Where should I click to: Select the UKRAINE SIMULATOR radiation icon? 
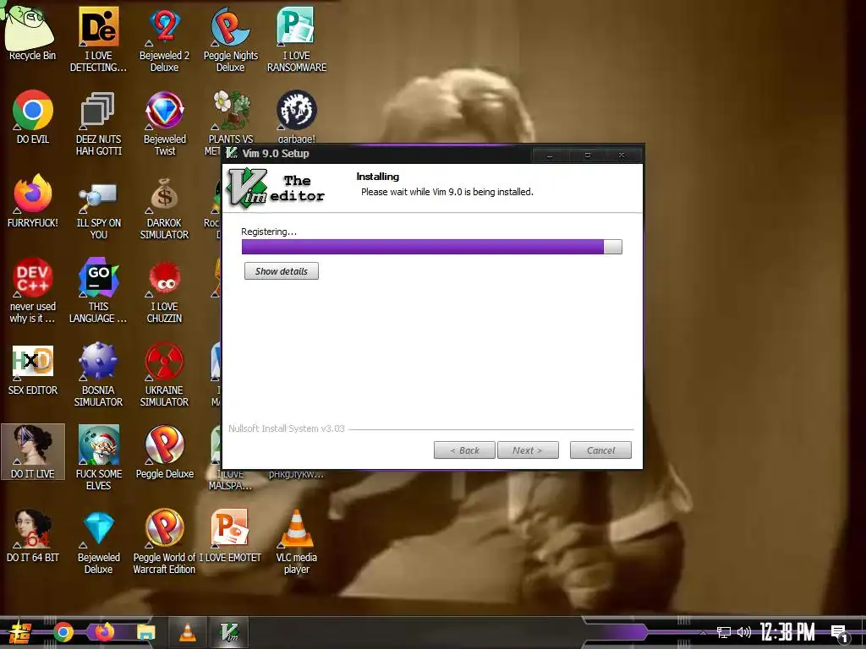(x=165, y=375)
